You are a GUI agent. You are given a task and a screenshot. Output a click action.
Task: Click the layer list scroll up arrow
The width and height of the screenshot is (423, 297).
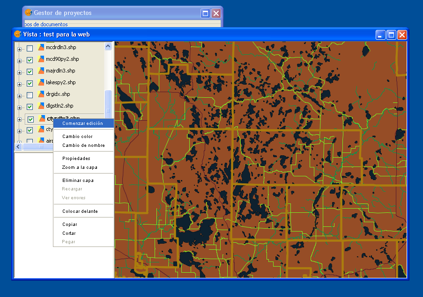108,46
